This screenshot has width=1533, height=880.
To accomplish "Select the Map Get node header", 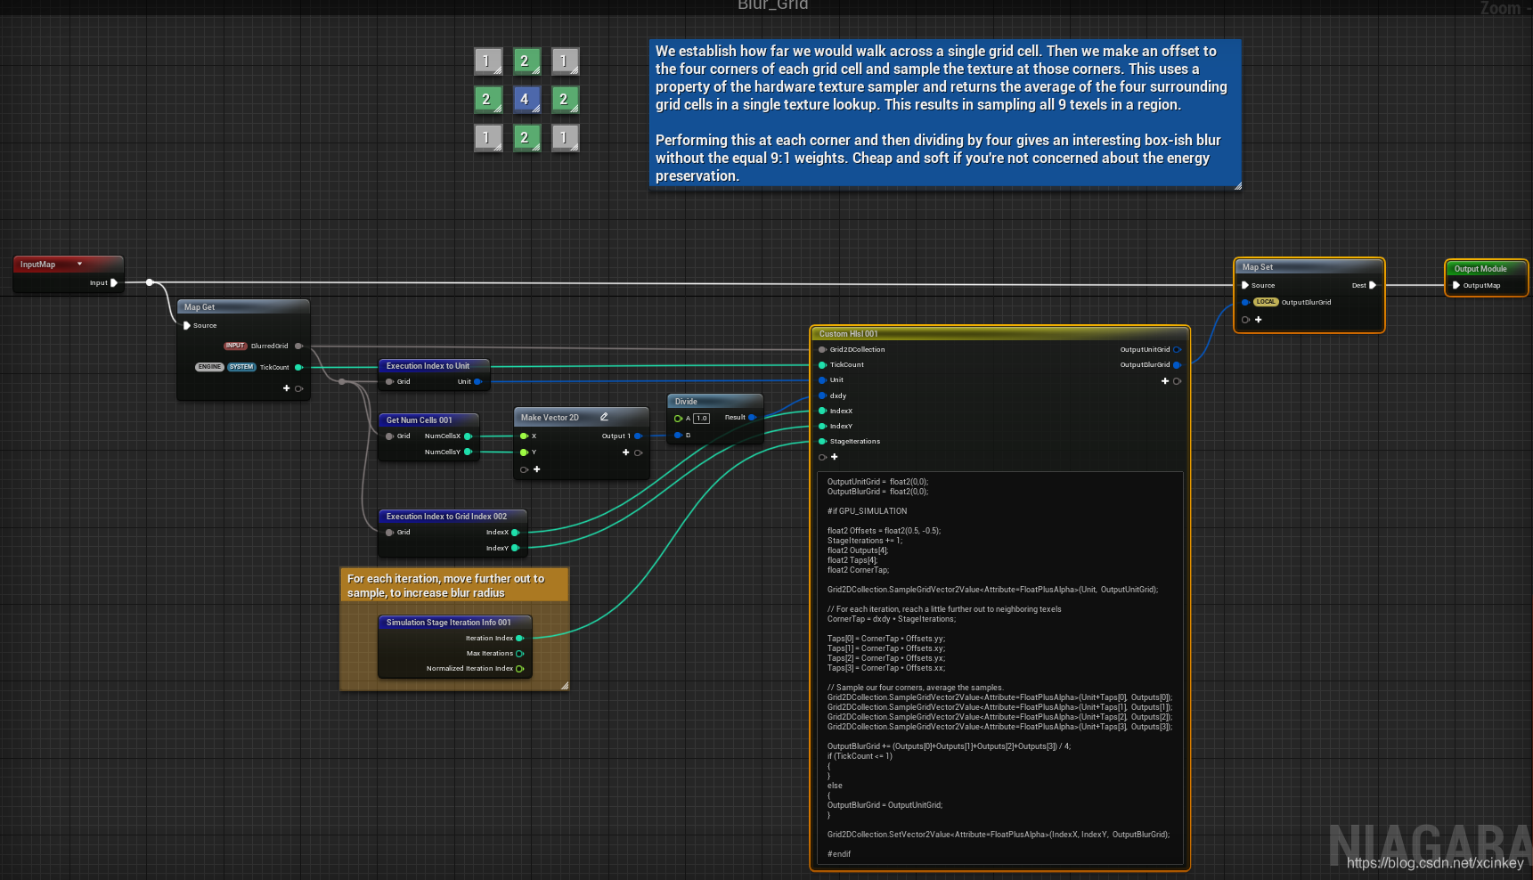I will (x=243, y=306).
